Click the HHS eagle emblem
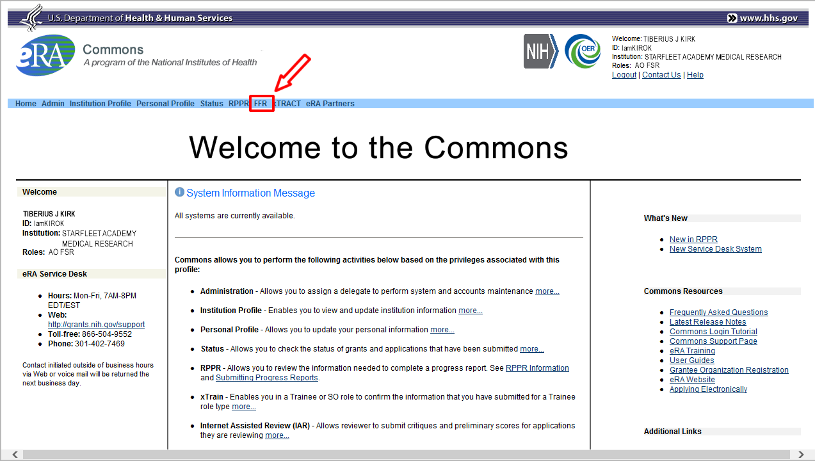 (x=31, y=17)
